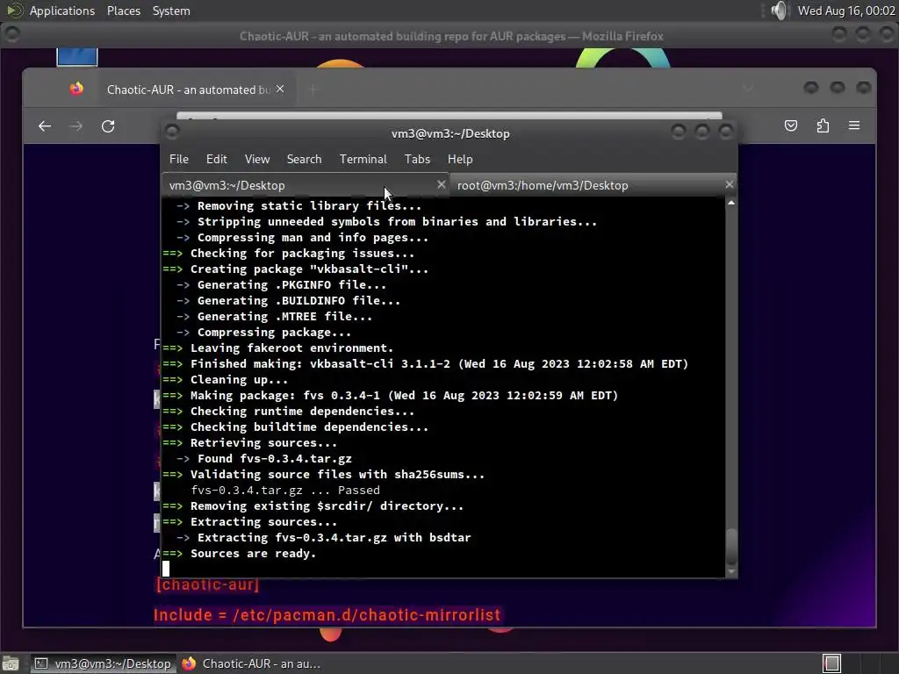Activate Chaotic-AUR Firefox taskbar entry
899x674 pixels.
point(251,663)
